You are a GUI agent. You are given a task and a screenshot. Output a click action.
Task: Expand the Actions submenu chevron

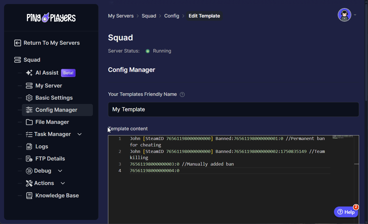(63, 183)
